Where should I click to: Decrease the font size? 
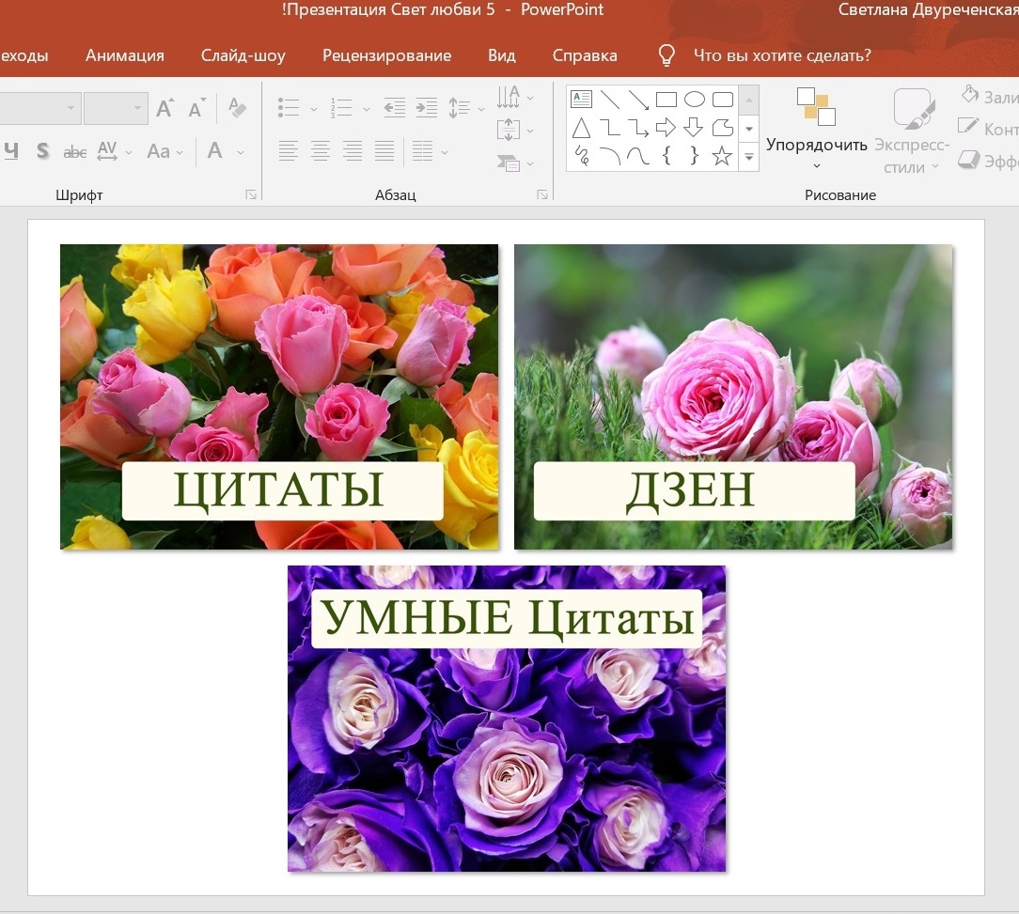click(196, 108)
